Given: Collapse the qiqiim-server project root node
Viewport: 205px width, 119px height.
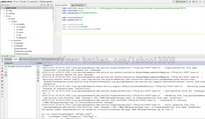Looking at the screenshot, I should tap(2, 8).
